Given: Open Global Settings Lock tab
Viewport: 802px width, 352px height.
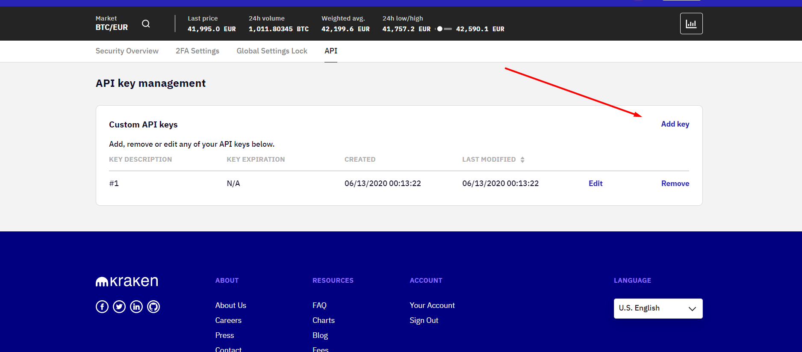Looking at the screenshot, I should click(x=272, y=51).
